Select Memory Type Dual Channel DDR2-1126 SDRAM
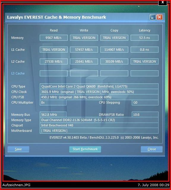Image resolution: width=171 pixels, height=190 pixels. coord(99,120)
